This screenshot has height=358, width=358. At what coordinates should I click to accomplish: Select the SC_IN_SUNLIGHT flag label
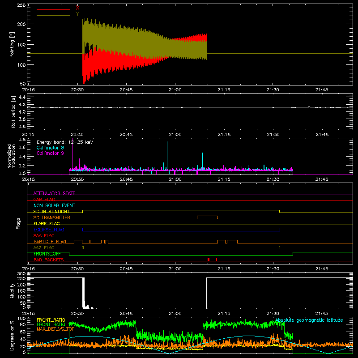click(x=51, y=211)
